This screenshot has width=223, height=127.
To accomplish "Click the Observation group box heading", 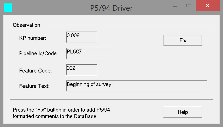I will pos(26,25).
